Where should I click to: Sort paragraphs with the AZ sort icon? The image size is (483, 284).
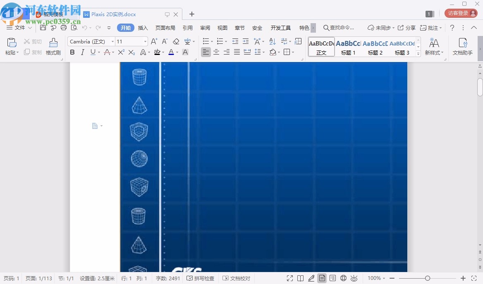[x=272, y=41]
